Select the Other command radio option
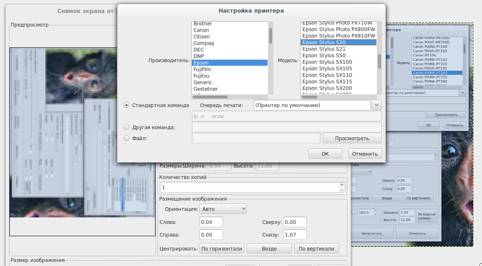The image size is (482, 266). (126, 127)
